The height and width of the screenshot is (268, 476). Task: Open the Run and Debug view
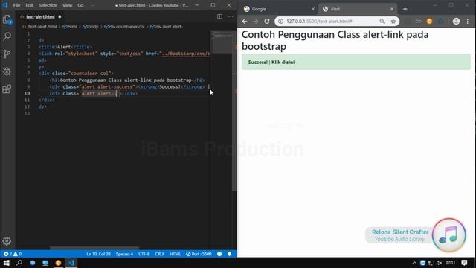click(x=7, y=71)
